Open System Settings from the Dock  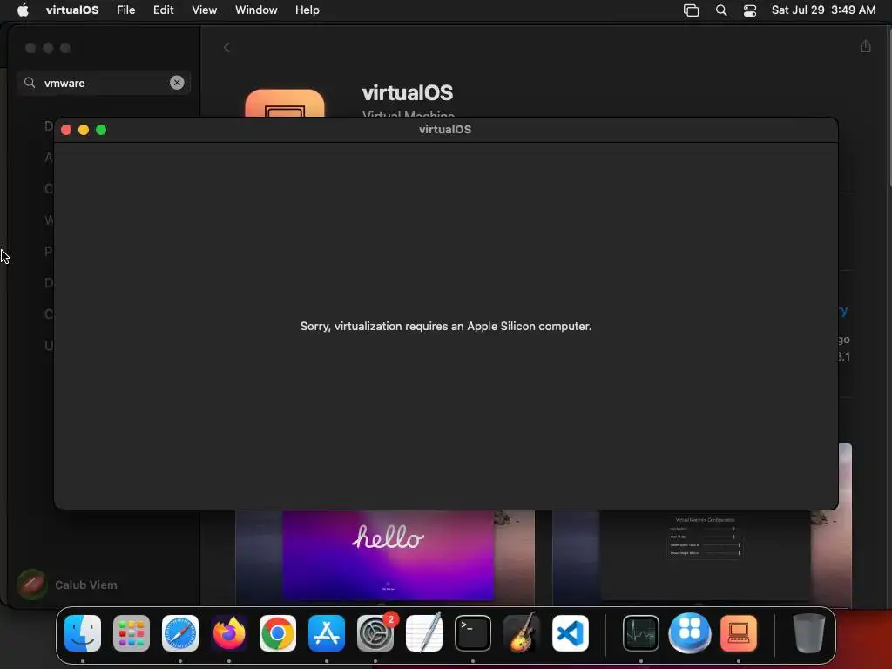point(375,633)
